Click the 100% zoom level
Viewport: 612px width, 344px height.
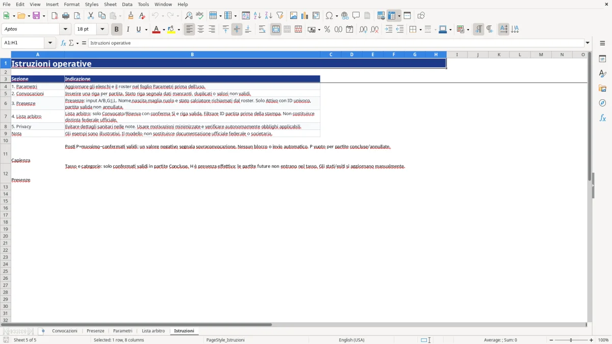click(603, 340)
